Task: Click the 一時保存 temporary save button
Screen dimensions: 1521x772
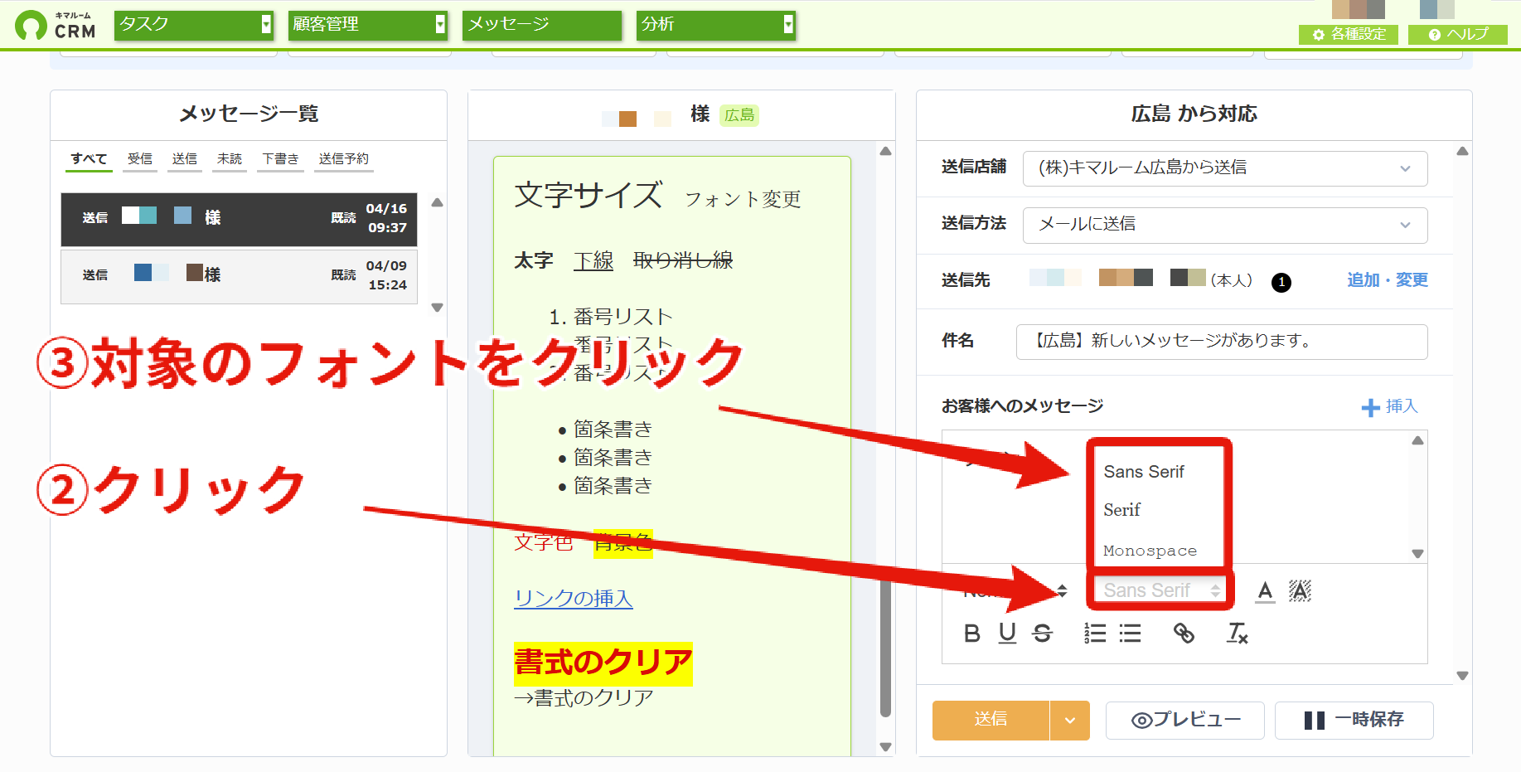Action: pyautogui.click(x=1354, y=720)
